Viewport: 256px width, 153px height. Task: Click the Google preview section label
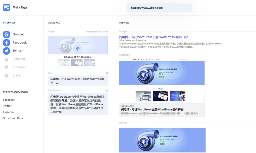[123, 31]
